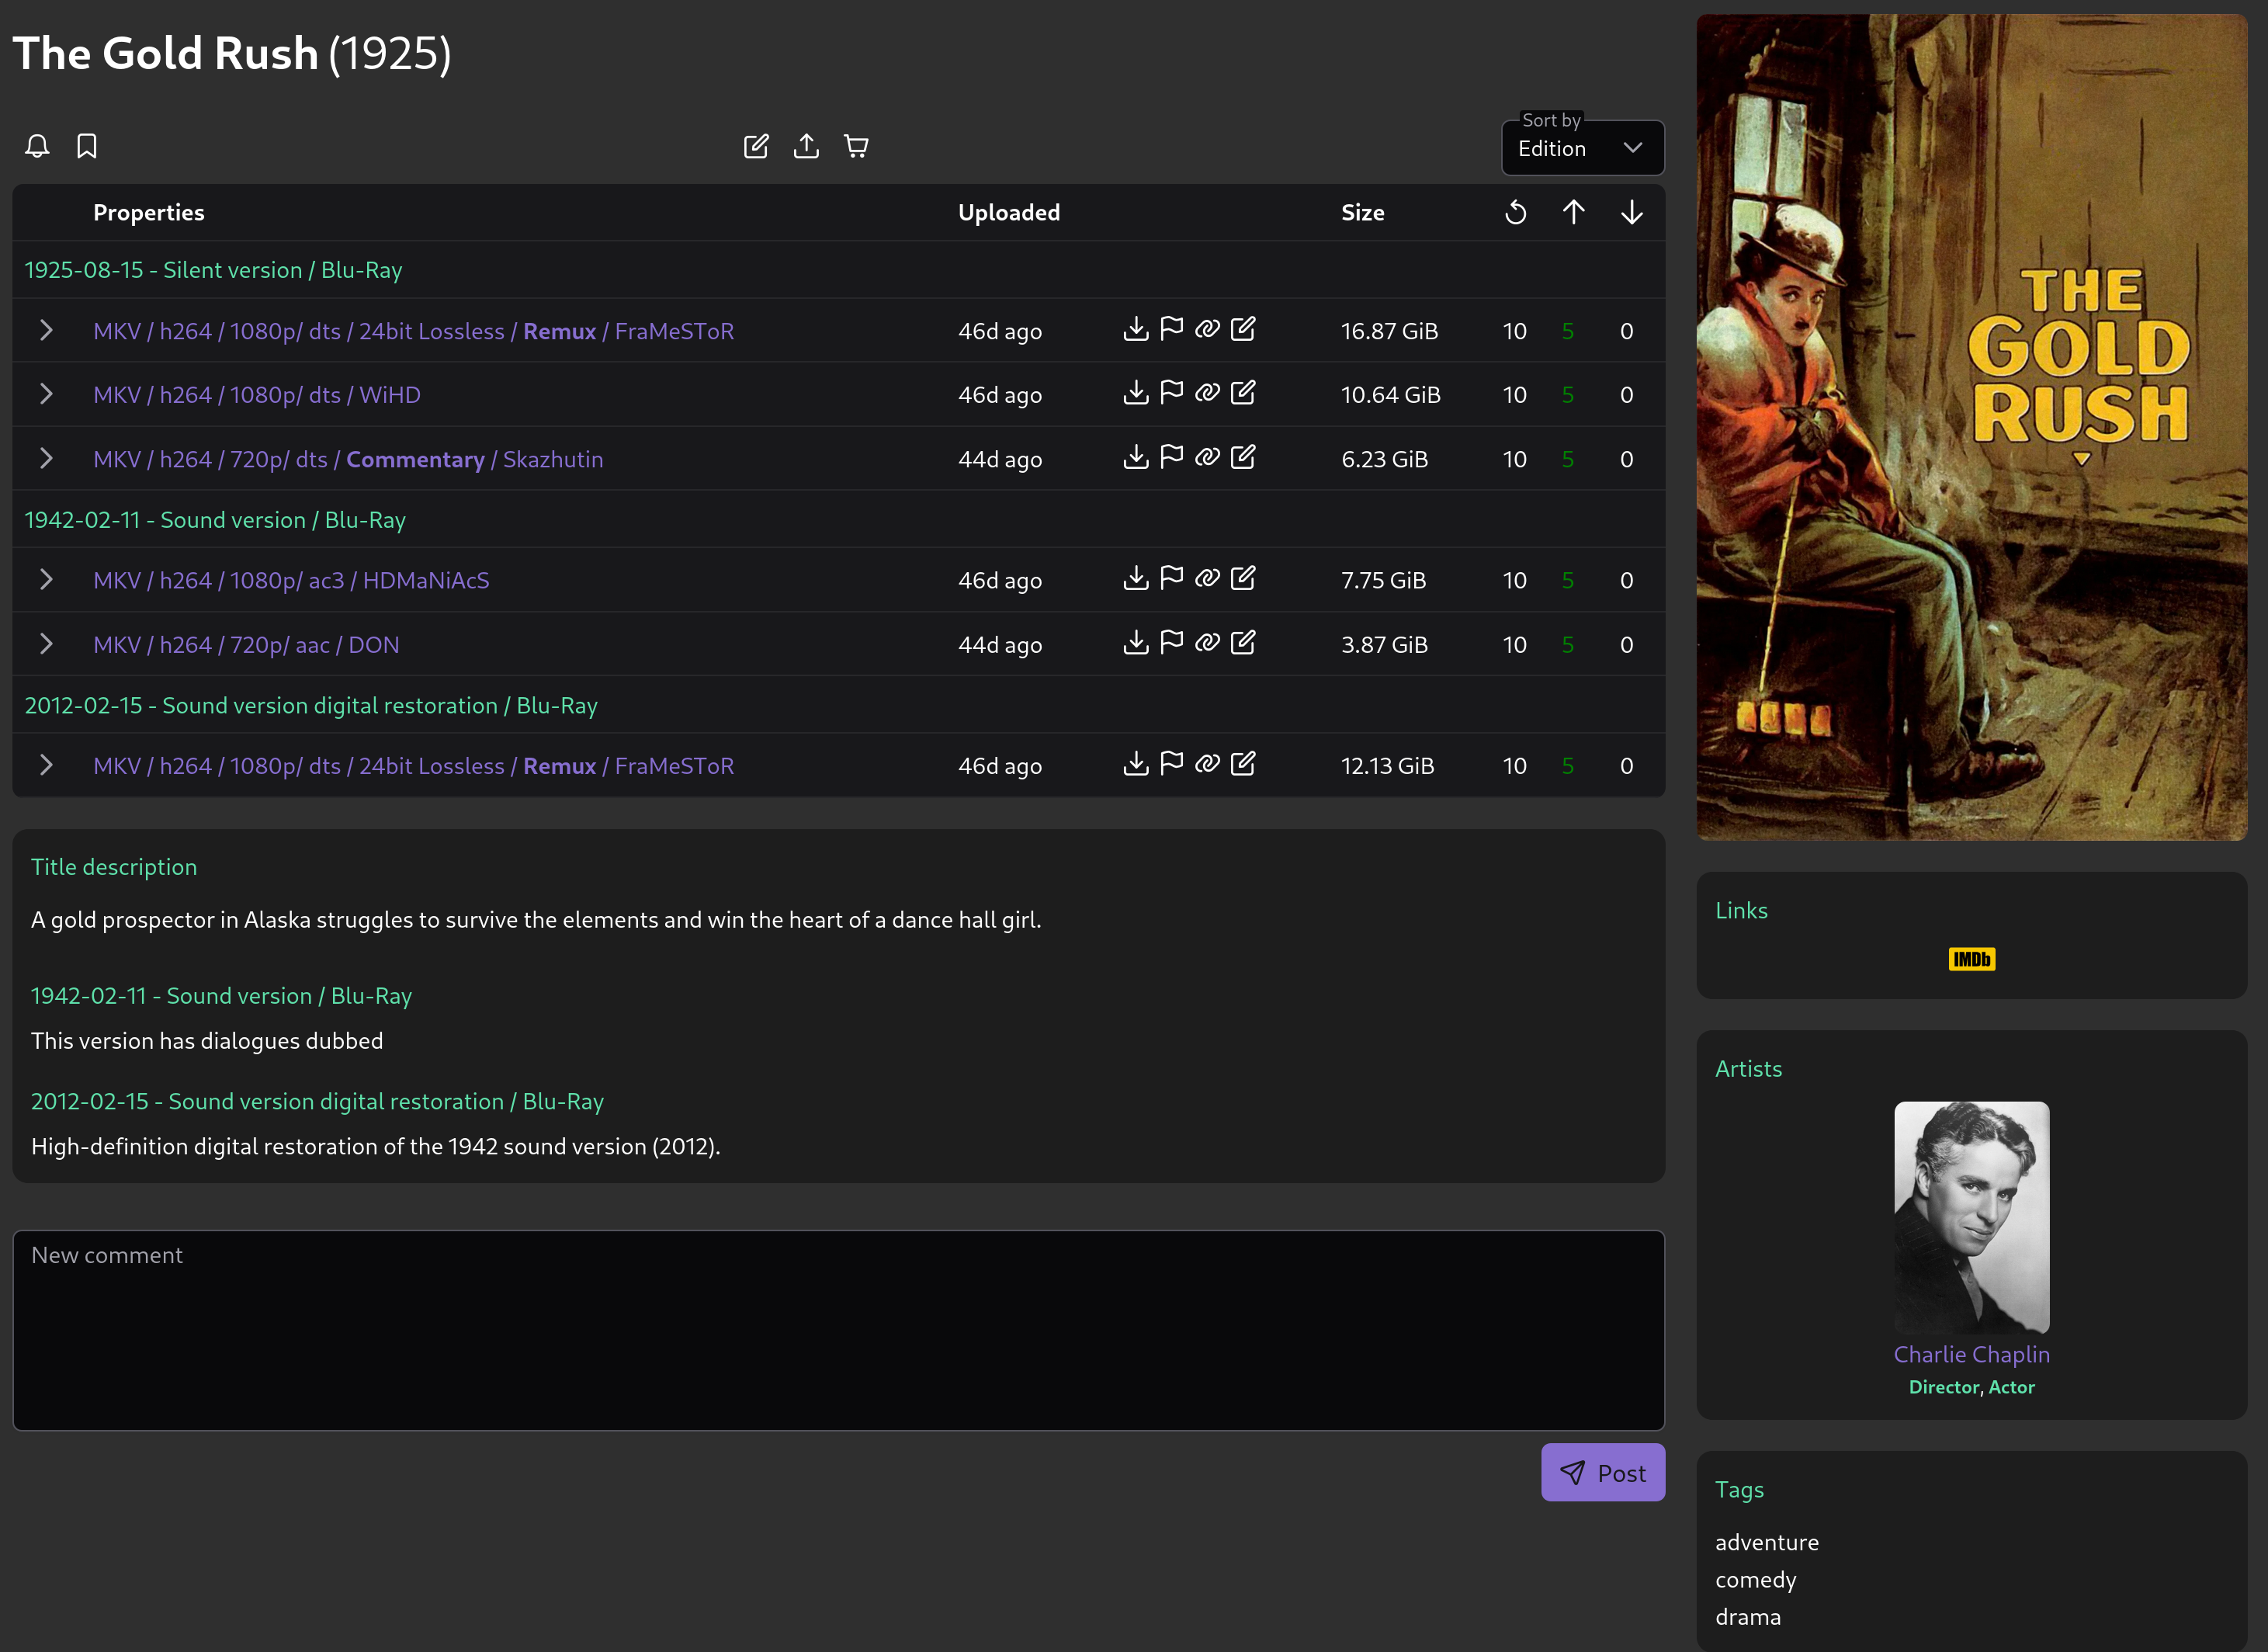Expand the 16.87 GiB FraMeSToR Remux row
Screen dimensions: 2268x1652
coord(46,330)
